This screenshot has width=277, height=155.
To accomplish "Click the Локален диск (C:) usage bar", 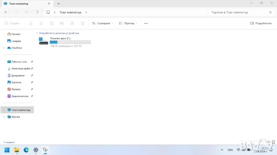I will point(70,42).
